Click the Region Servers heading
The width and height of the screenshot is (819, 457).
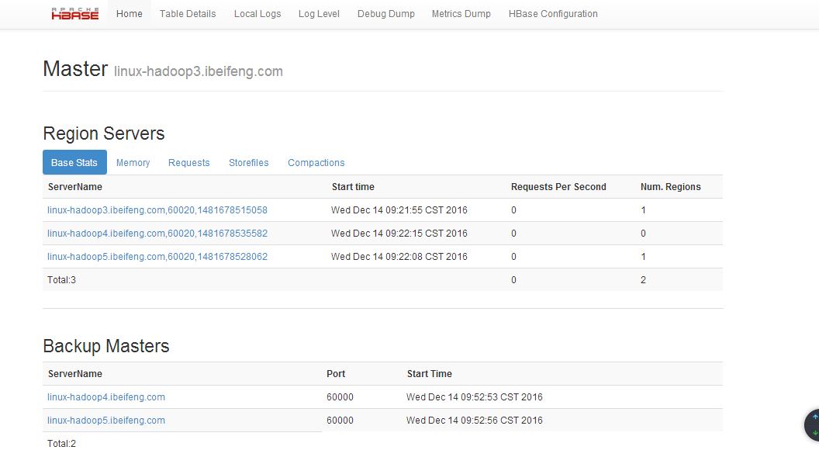tap(104, 133)
